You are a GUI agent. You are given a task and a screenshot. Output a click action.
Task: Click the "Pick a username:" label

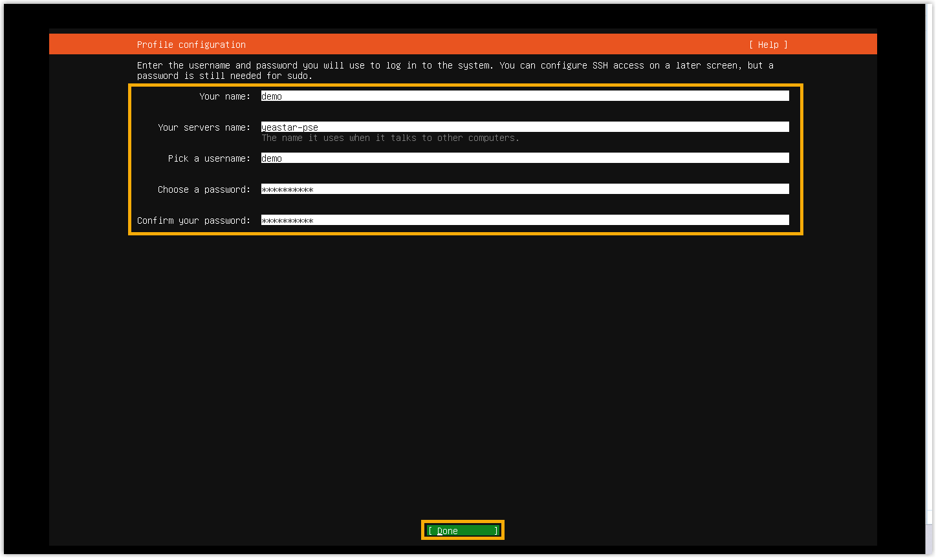(x=209, y=158)
